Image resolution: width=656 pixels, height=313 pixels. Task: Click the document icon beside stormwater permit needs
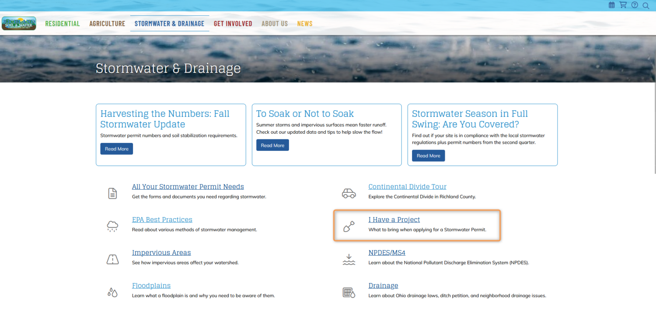(112, 192)
